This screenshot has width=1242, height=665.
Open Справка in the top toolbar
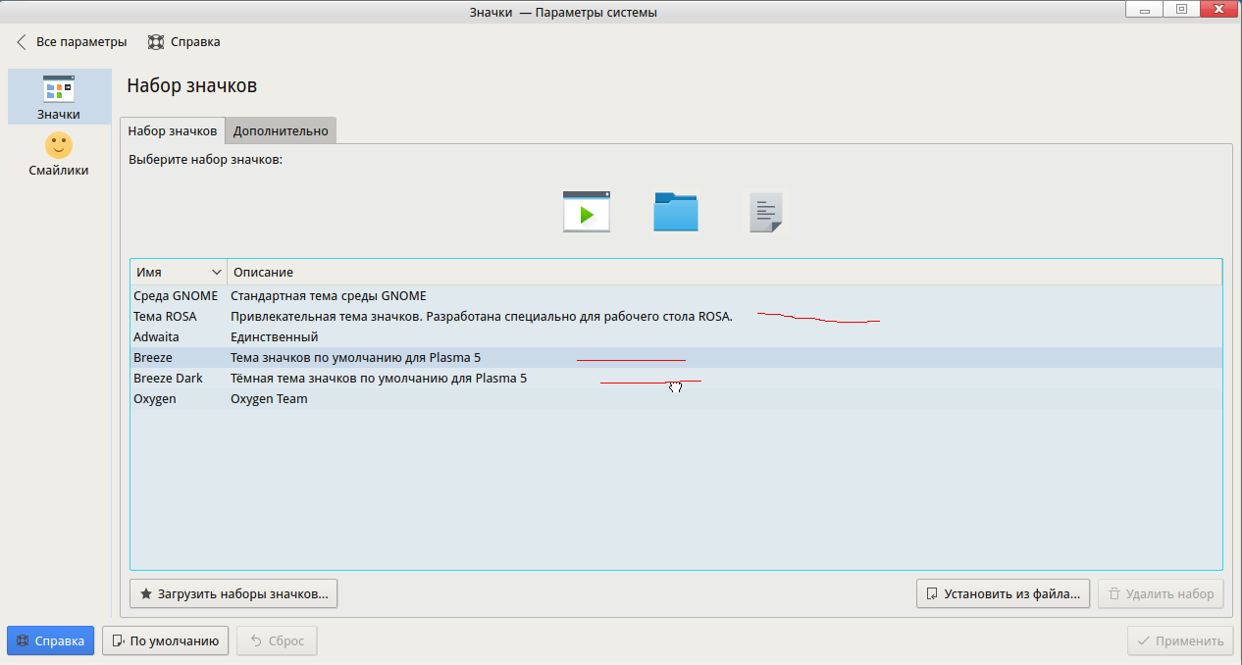click(183, 42)
